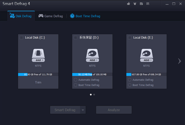Click NTFS label under D: drive
This screenshot has height=125, width=185.
coord(92,66)
